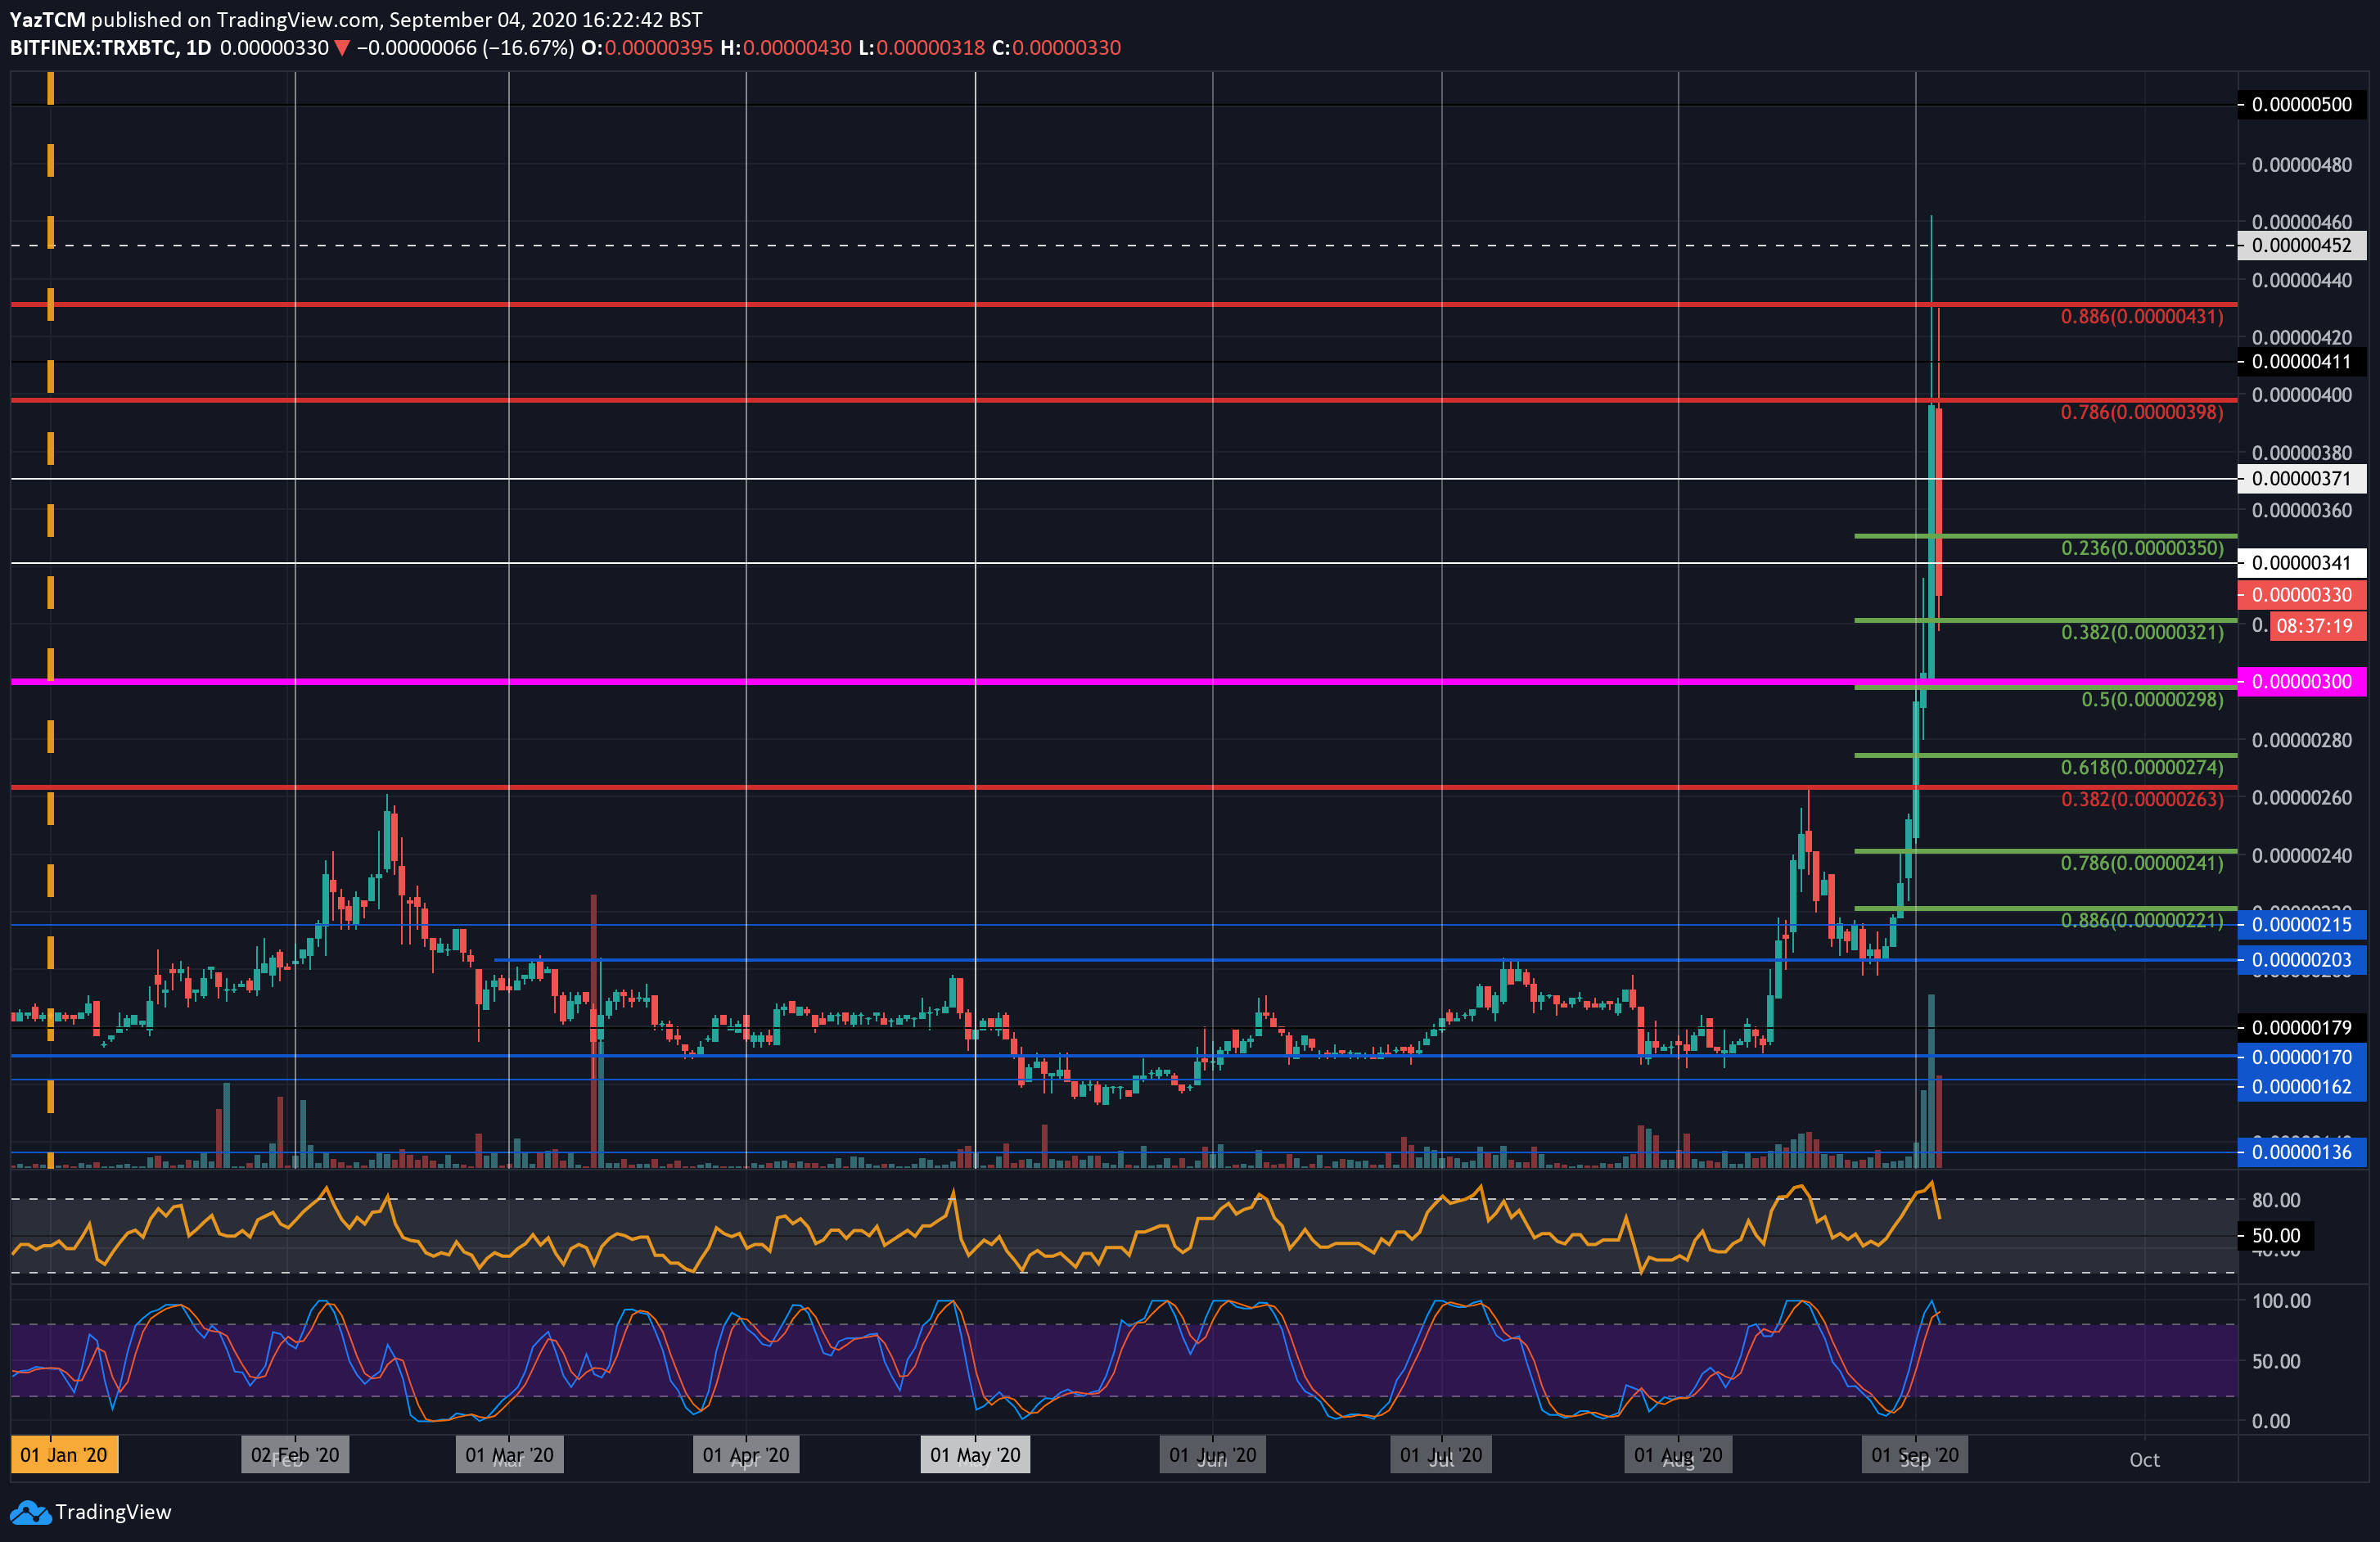The width and height of the screenshot is (2380, 1542).
Task: Click the 0.00000371 white price tag
Action: (2301, 479)
